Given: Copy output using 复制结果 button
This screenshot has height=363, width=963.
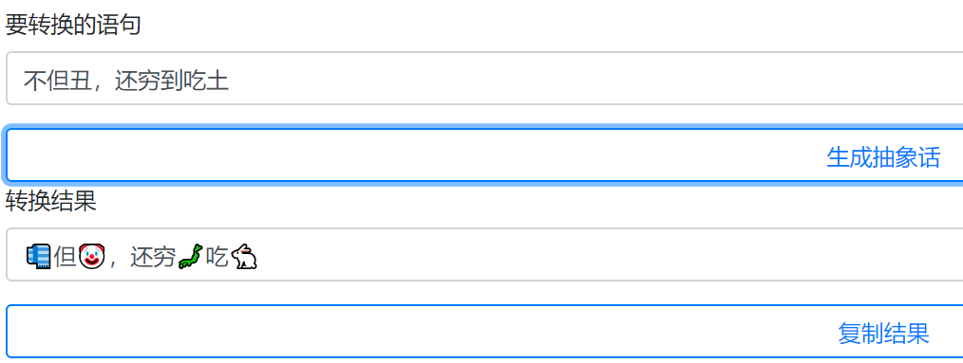Looking at the screenshot, I should point(883,333).
